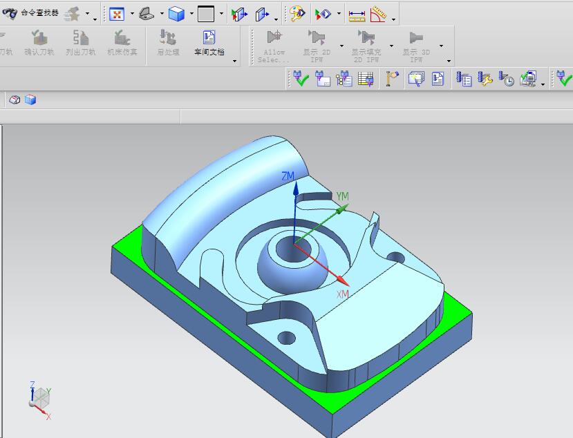The height and width of the screenshot is (438, 573).
Task: Expand the 显示 3D IPW dropdown arrow
Action: tap(441, 46)
